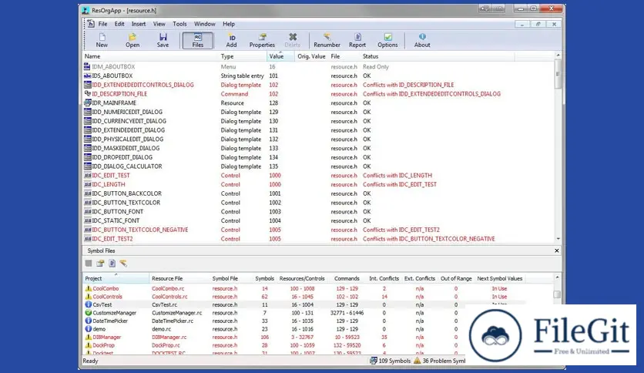Click the command icon next to ID_DESCRIPTION_FILE
This screenshot has height=373, width=644.
tap(87, 94)
